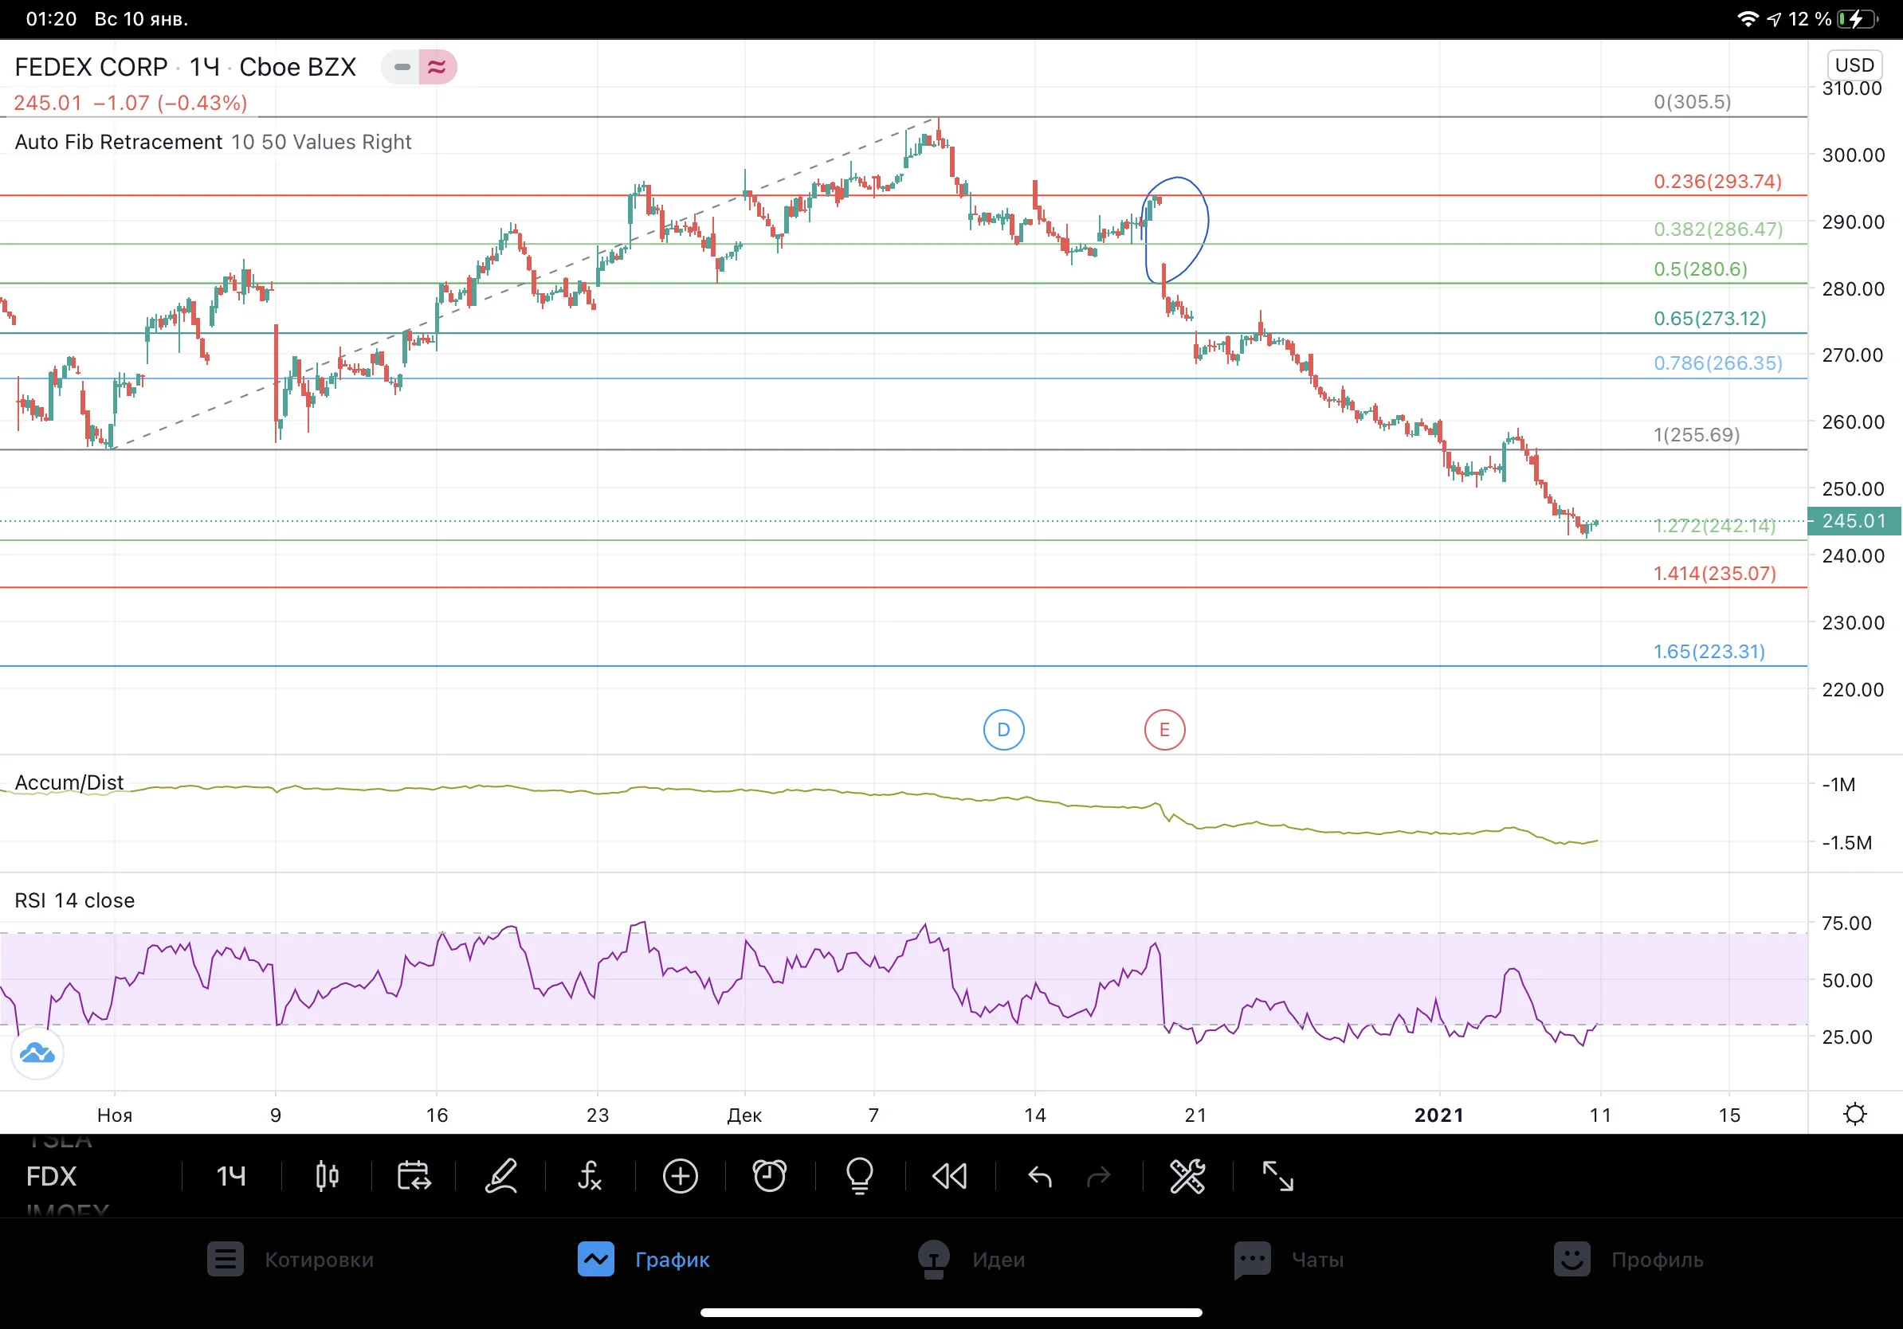Select the RSI 14 close indicator label
1903x1329 pixels.
tap(75, 900)
